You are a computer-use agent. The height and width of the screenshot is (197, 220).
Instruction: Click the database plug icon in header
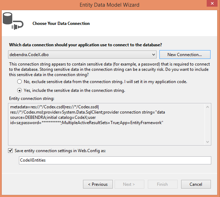13,20
